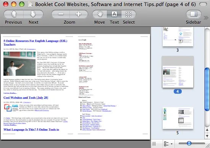The width and height of the screenshot is (210, 148).
Task: Choose the Select rectangle tool
Action: [129, 14]
